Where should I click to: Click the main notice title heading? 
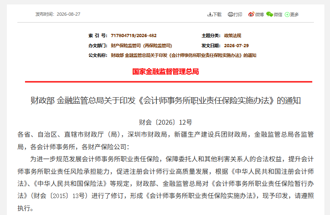(165, 100)
